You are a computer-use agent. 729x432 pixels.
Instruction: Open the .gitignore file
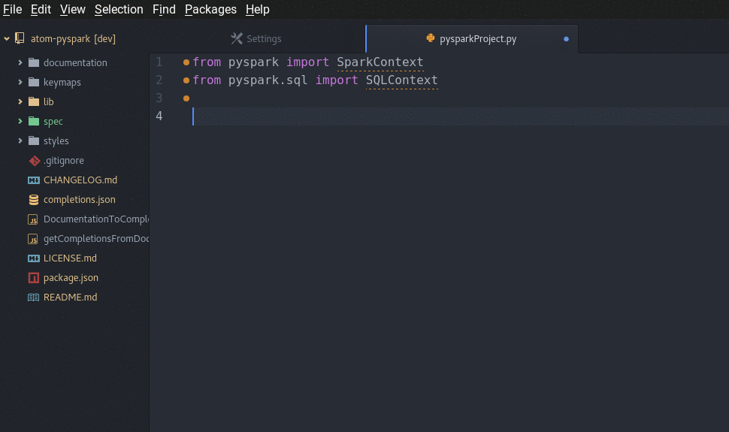[64, 161]
